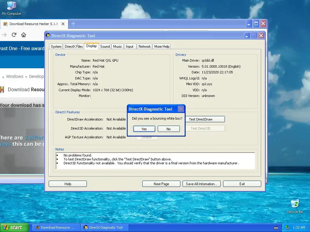Open the More Help tab
The width and height of the screenshot is (310, 232).
[x=162, y=46]
